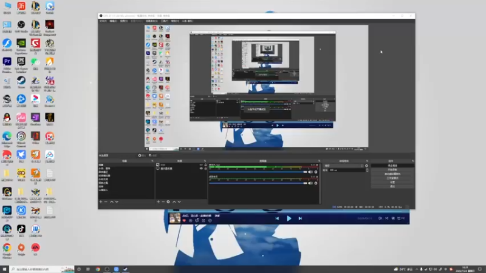
Task: Open source Filters button below preview
Action: pos(153,155)
